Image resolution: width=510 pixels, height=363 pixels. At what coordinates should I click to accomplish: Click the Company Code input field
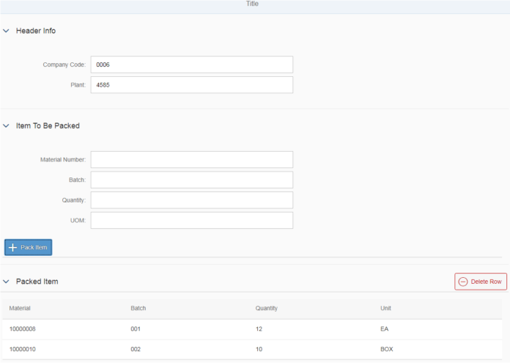click(x=192, y=65)
